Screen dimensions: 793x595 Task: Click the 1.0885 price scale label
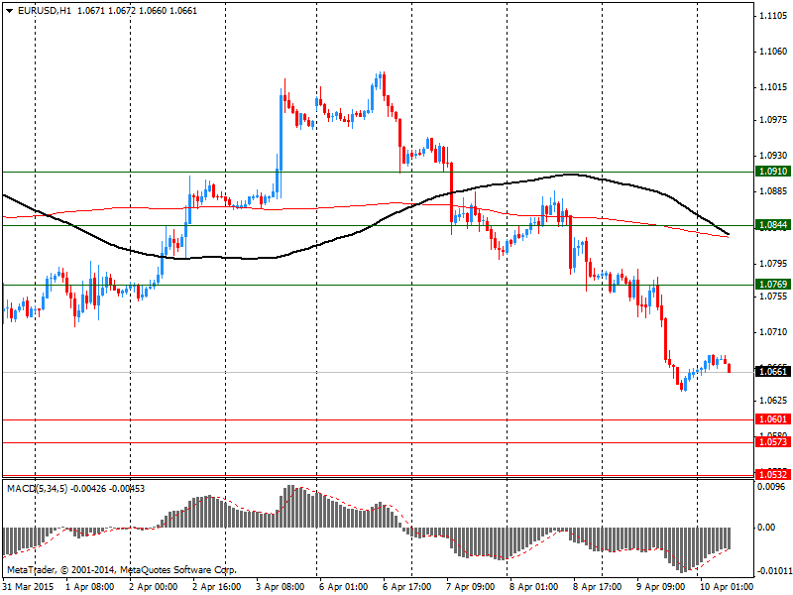[x=773, y=191]
